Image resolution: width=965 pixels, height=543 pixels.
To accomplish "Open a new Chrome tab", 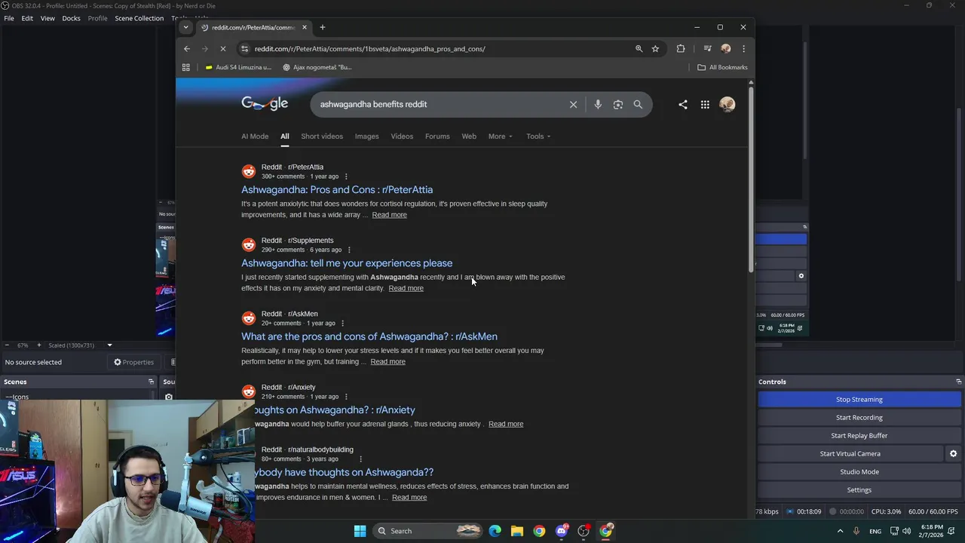I will pos(322,27).
